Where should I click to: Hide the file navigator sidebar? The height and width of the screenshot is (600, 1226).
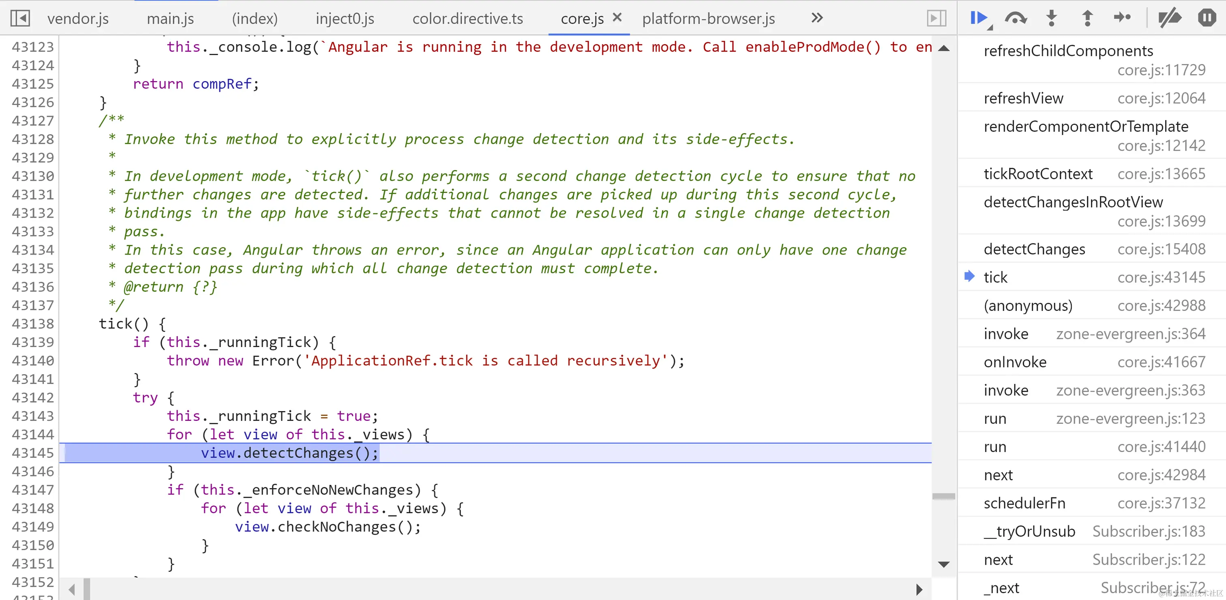[20, 18]
